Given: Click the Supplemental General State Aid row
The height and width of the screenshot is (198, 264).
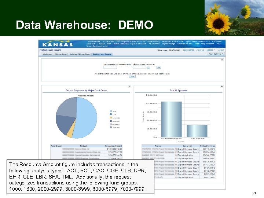Looking at the screenshot, I should [x=92, y=152].
